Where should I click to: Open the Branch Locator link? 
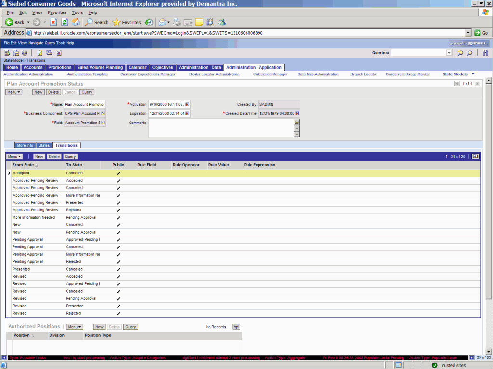tap(364, 74)
